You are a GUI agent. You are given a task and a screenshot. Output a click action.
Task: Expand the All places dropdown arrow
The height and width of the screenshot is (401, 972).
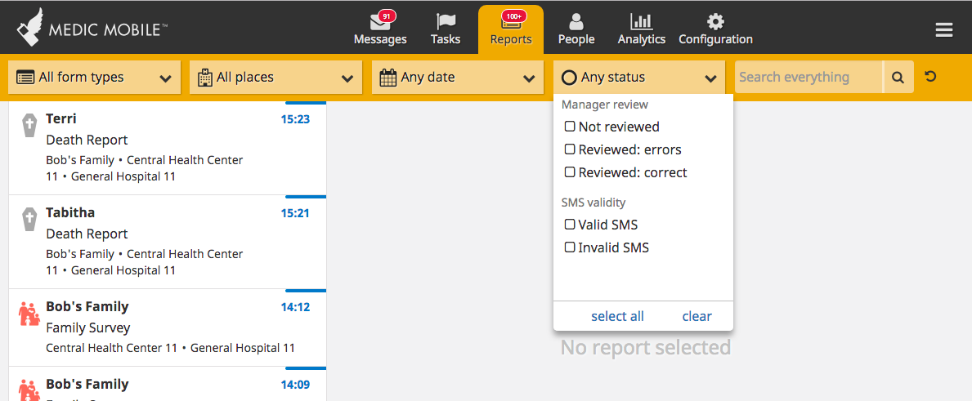[x=347, y=78]
